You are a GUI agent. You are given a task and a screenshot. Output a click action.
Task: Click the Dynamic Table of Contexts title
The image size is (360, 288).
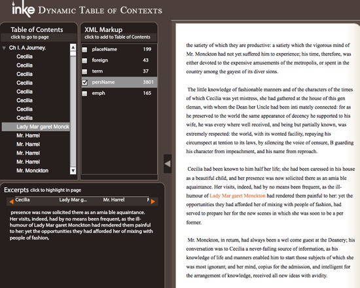coord(100,10)
